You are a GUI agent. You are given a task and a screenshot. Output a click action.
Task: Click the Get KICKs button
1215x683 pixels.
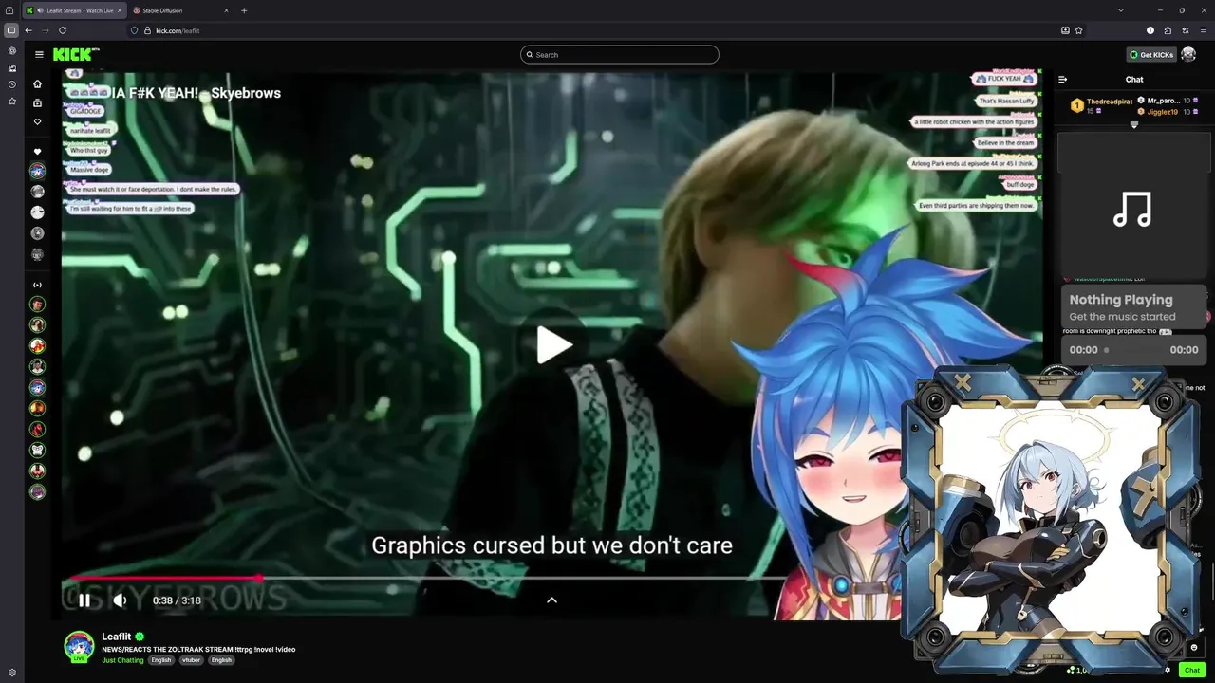(x=1150, y=55)
